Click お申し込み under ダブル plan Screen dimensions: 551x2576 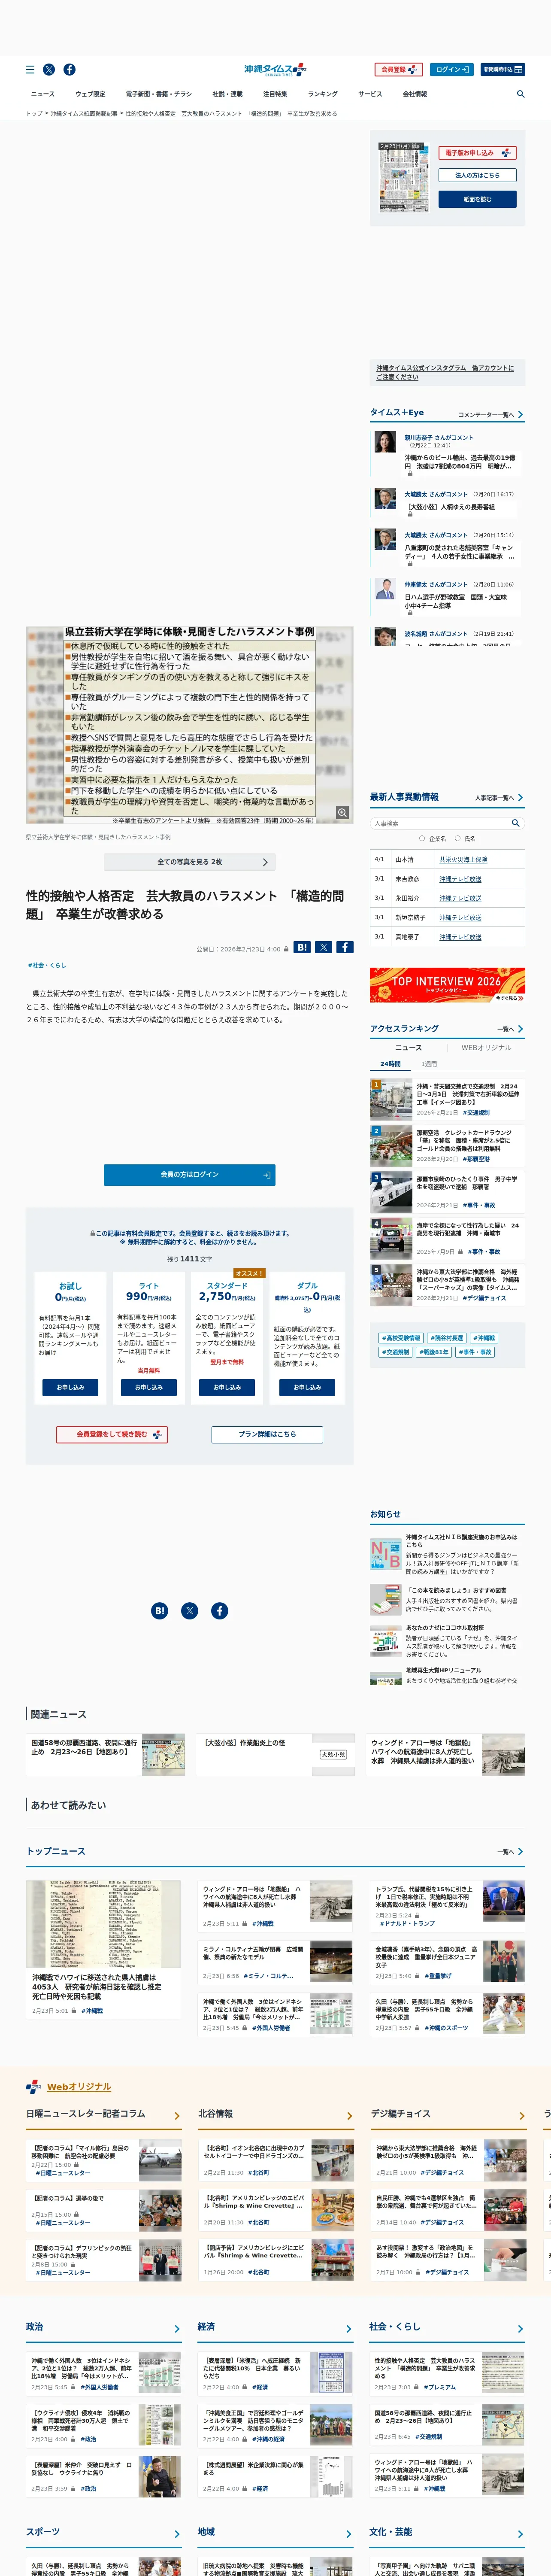(307, 1388)
